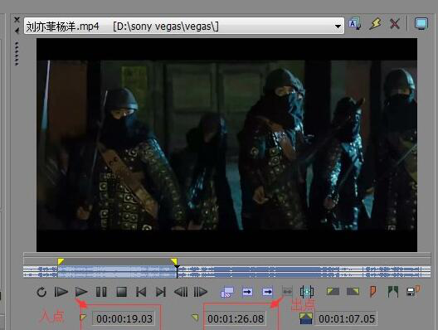Start playback with Play button
Viewport: 438px width, 330px height.
coord(81,292)
